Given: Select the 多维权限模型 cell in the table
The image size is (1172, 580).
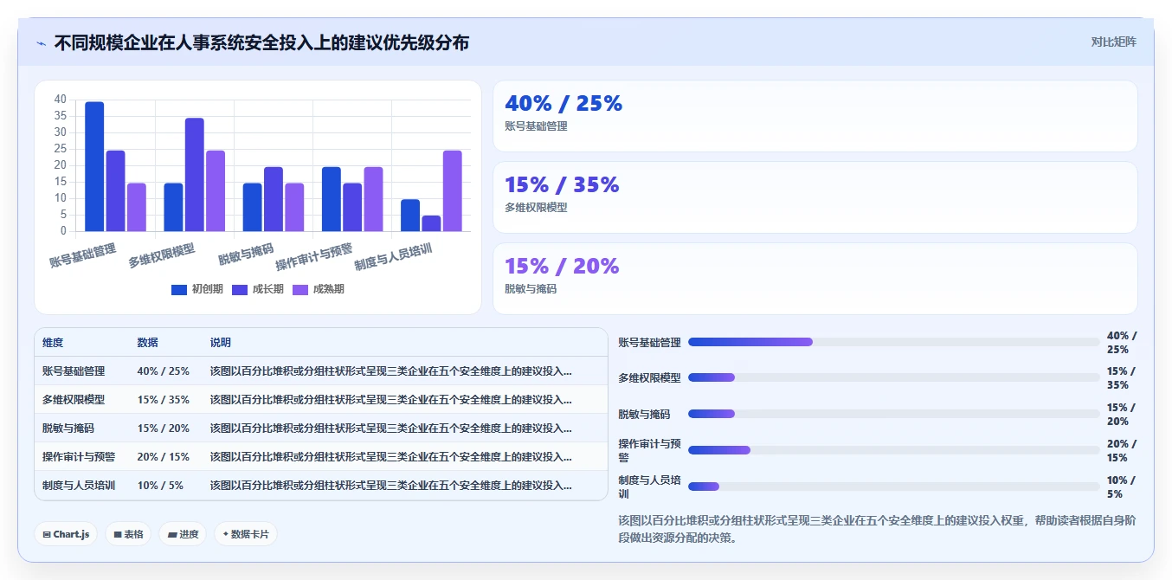Looking at the screenshot, I should [x=74, y=399].
